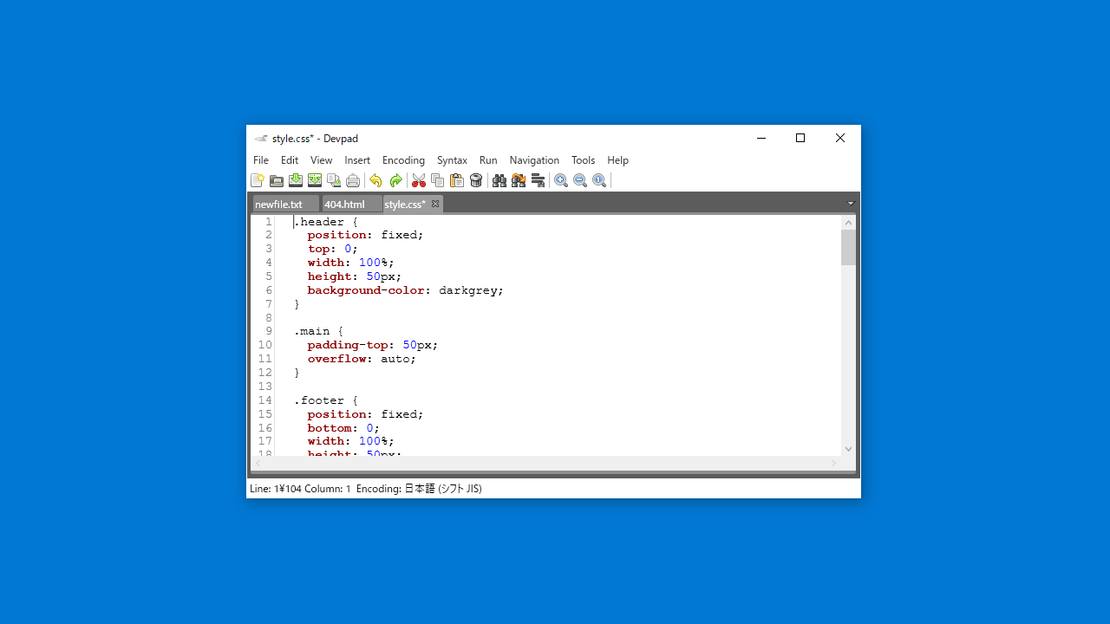This screenshot has height=624, width=1110.
Task: Open Find with the binoculars icon
Action: (x=499, y=180)
